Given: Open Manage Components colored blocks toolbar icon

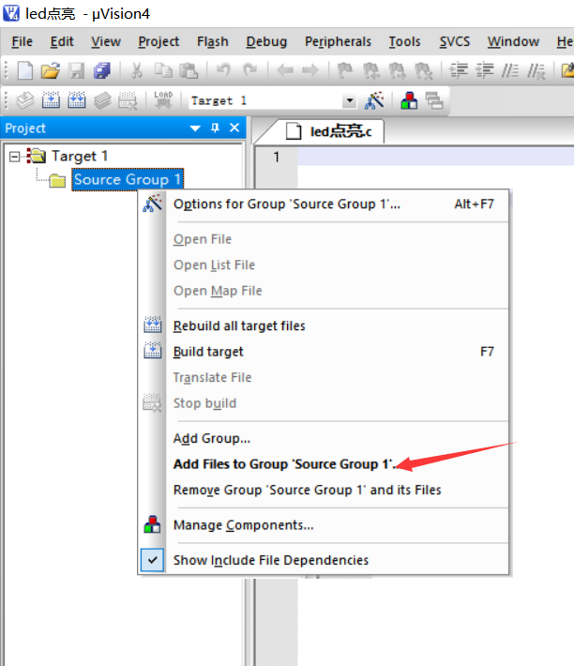Looking at the screenshot, I should point(409,100).
